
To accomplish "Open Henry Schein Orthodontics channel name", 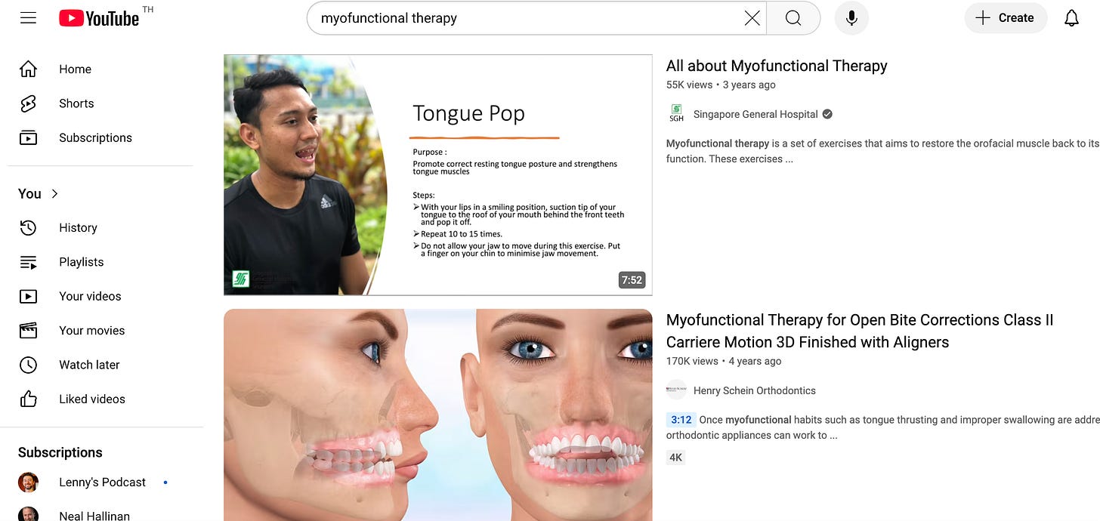I will 755,390.
